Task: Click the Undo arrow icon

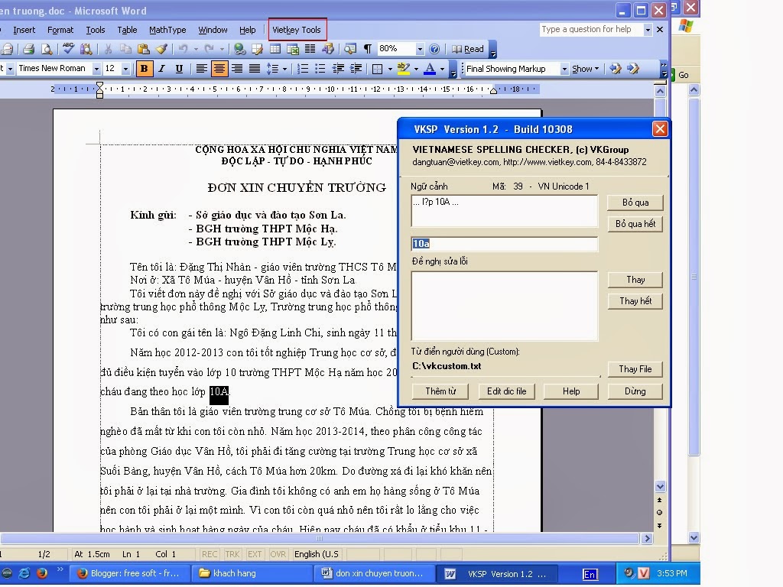Action: tap(184, 49)
